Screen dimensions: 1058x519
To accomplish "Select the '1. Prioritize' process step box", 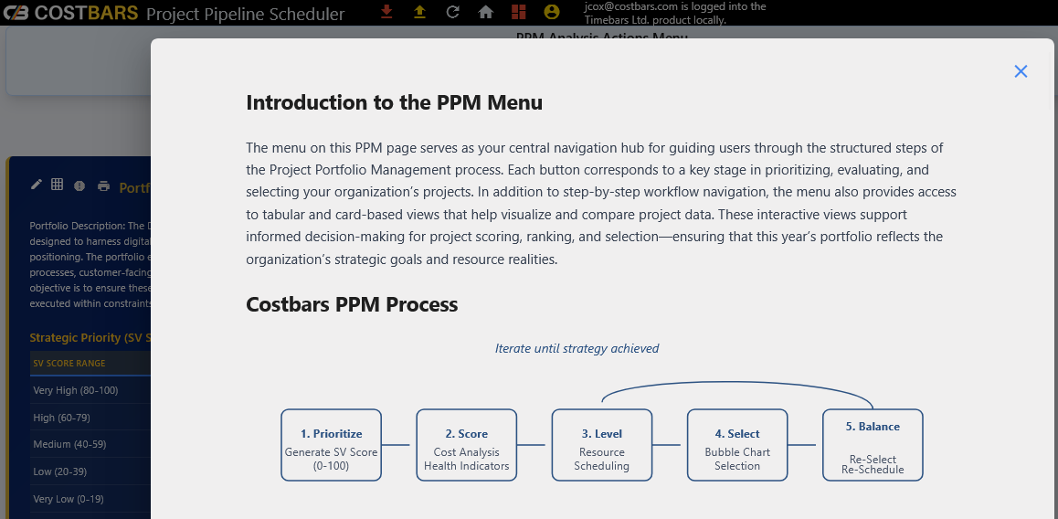I will coord(331,445).
